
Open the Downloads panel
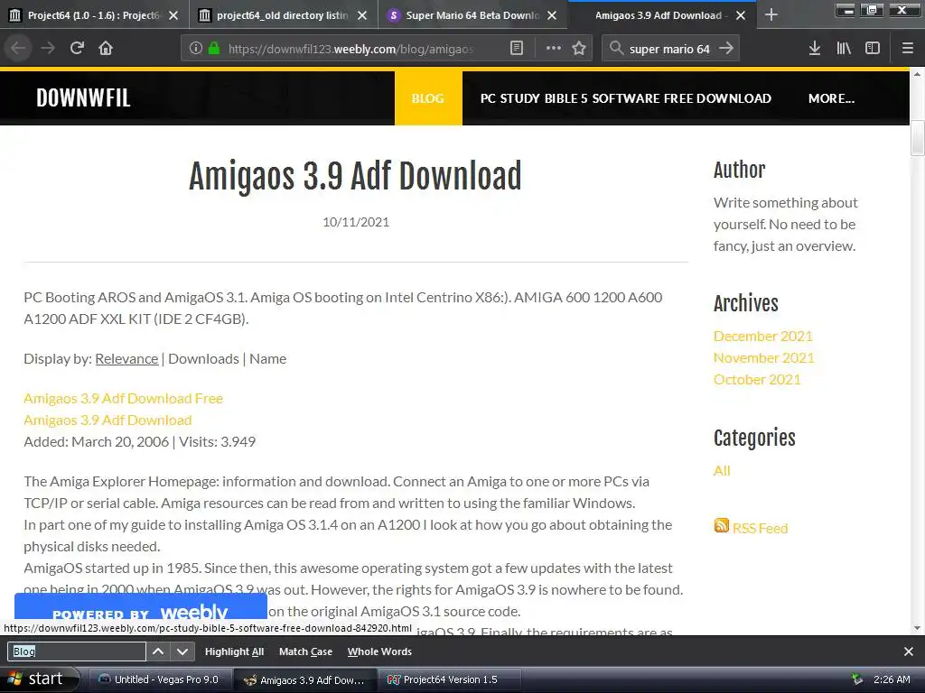(x=814, y=49)
